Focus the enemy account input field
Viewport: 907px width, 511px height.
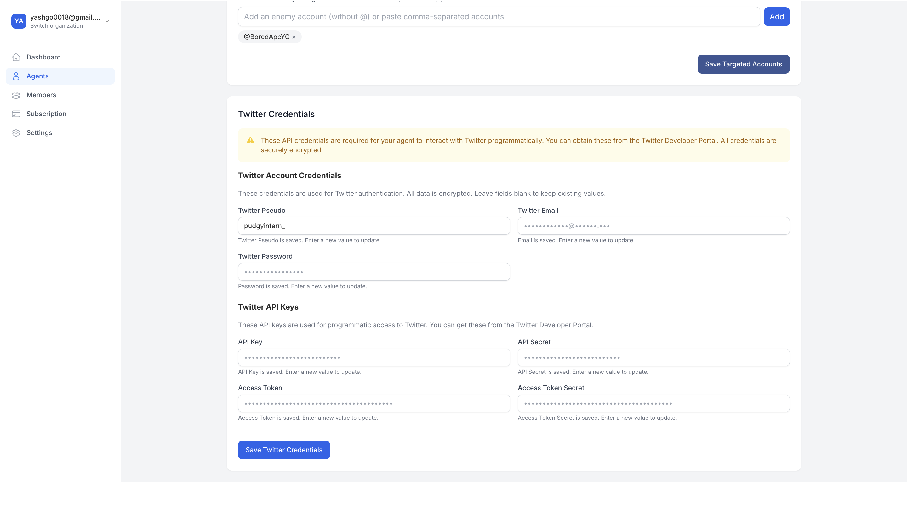[499, 17]
